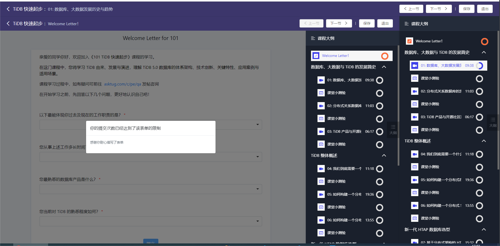Screen dimensions: 500x246
Task: Click the quiz icon between lessons 01 and 02, background outline
Action: click(x=415, y=78)
